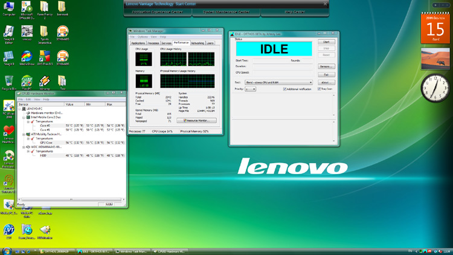
Task: Collapse the WDC hard drive node
Action: pos(24,147)
